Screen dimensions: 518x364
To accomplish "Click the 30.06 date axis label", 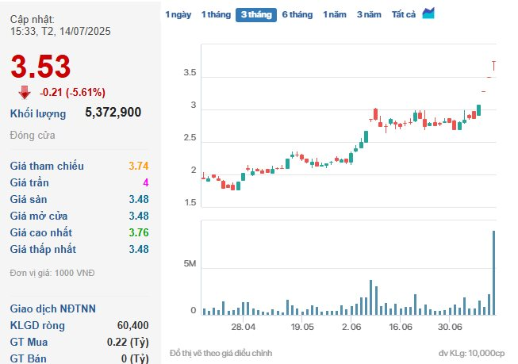I will 450,327.
